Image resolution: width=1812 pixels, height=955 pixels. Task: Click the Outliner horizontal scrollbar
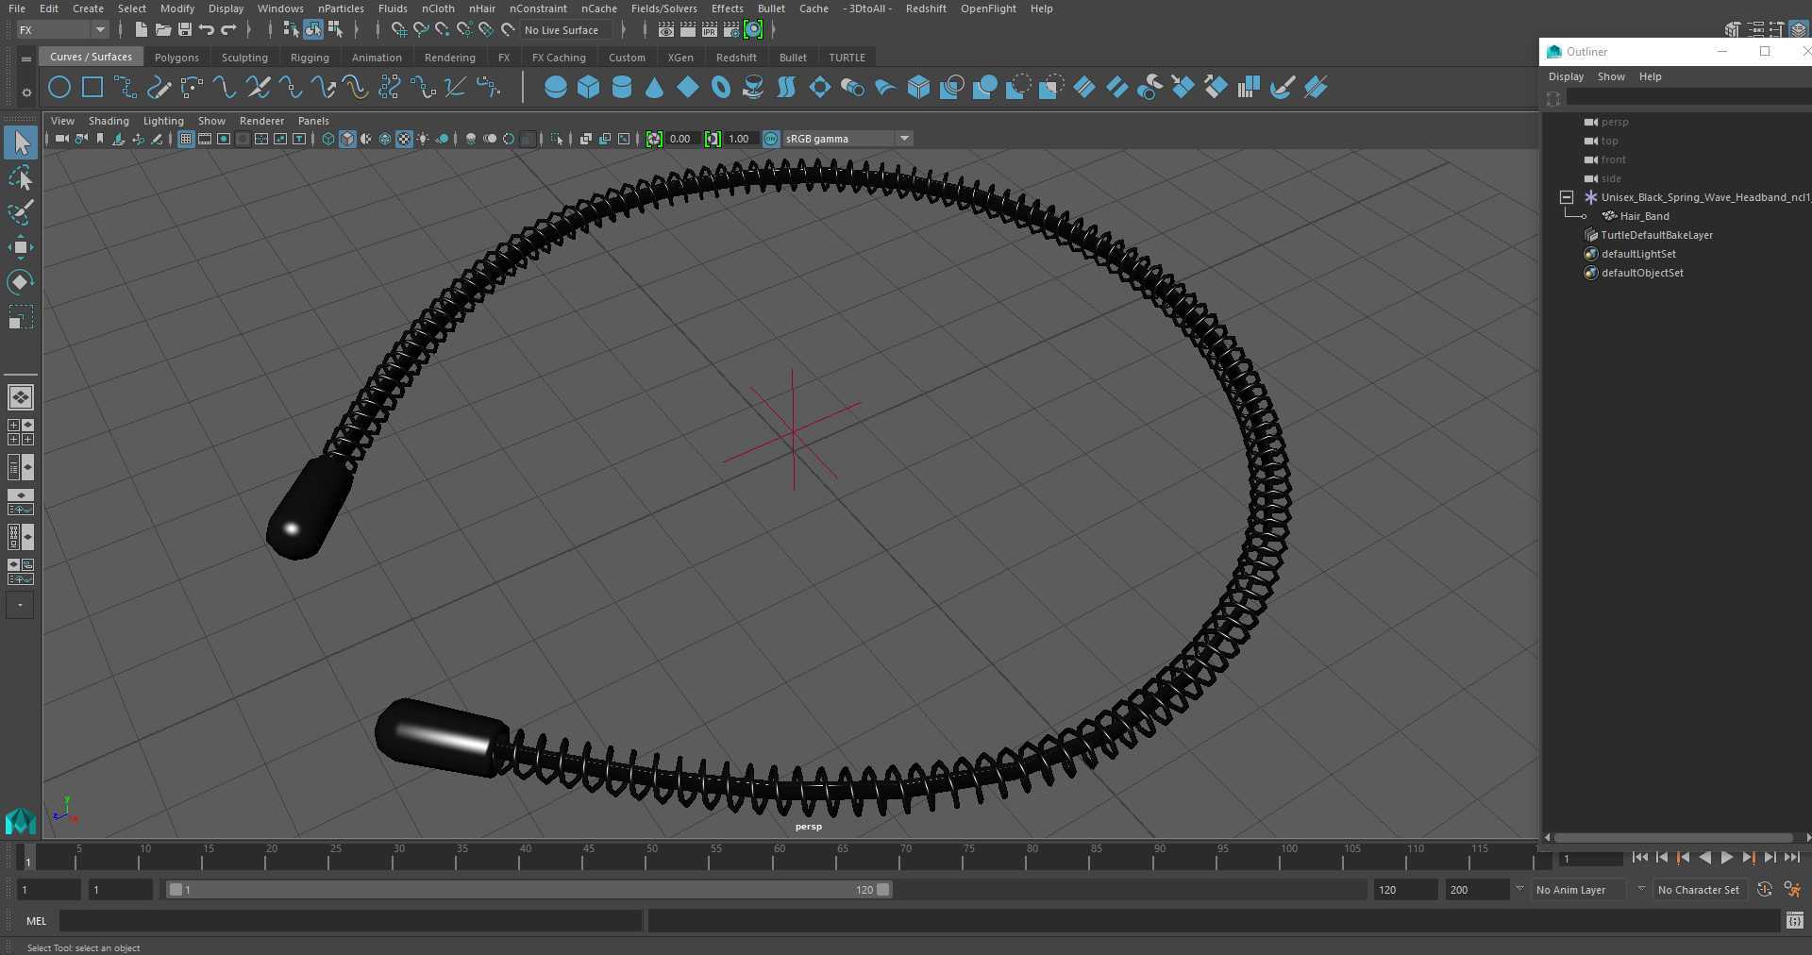[1673, 837]
